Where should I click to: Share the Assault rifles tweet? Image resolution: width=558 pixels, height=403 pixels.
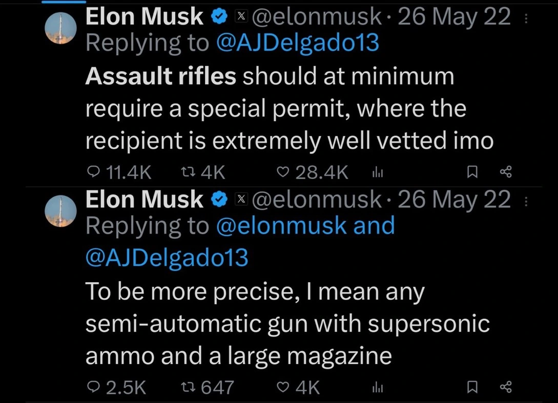506,173
